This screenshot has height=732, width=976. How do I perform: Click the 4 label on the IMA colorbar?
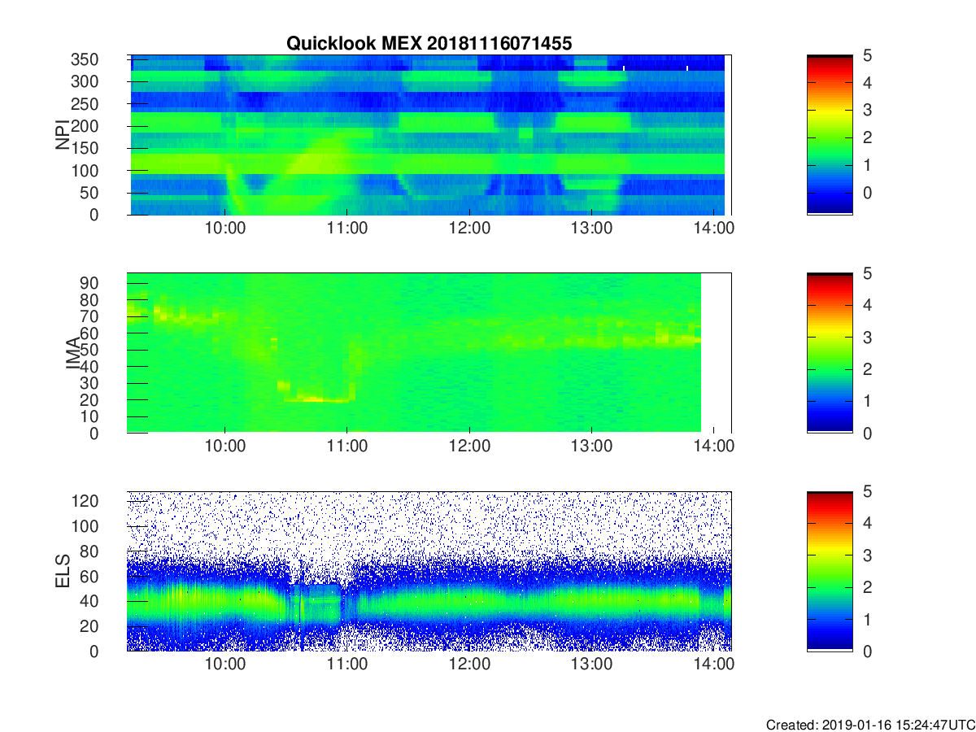coord(866,305)
